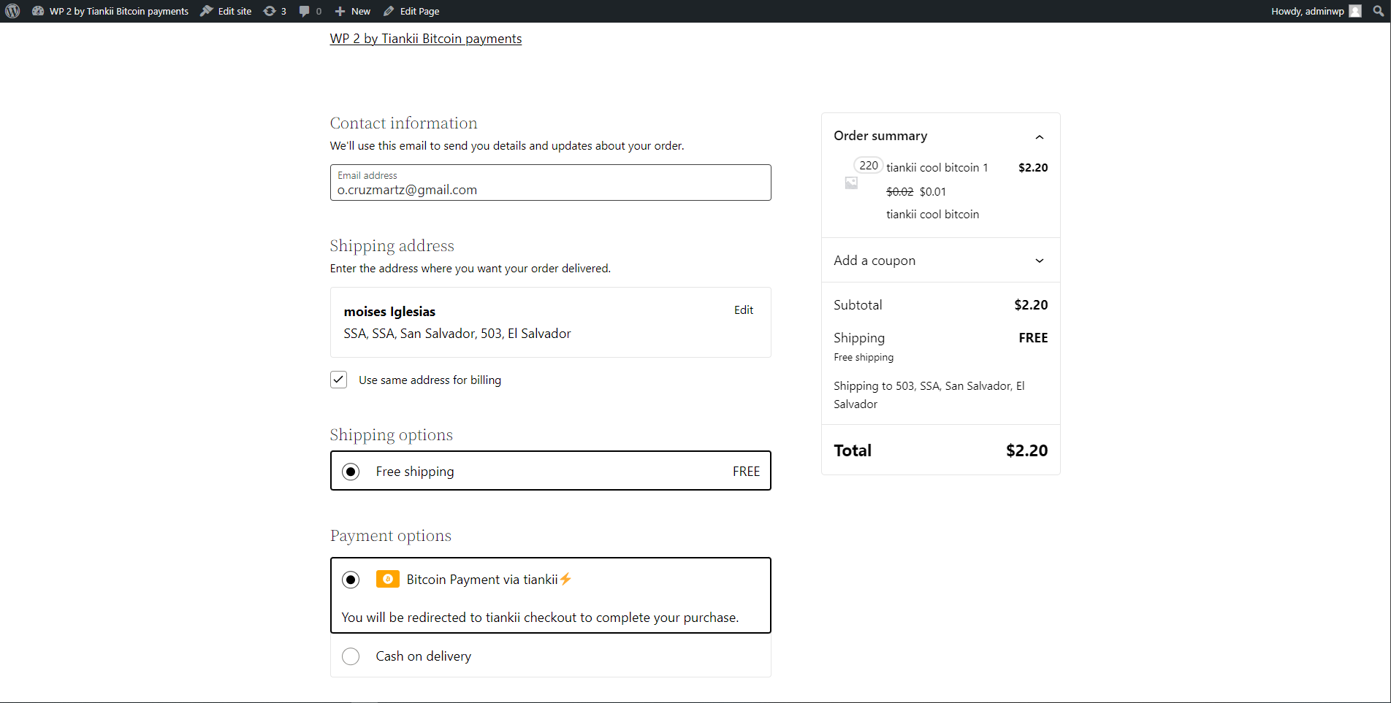This screenshot has height=703, width=1391.
Task: Select the 220 quantity badge
Action: pos(869,165)
